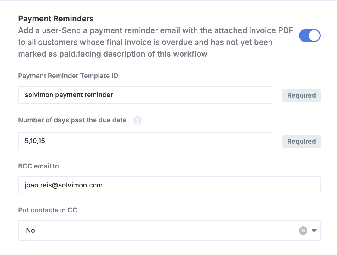This screenshot has width=337, height=255.
Task: Click the 'Put contacts in CC' label
Action: [48, 210]
